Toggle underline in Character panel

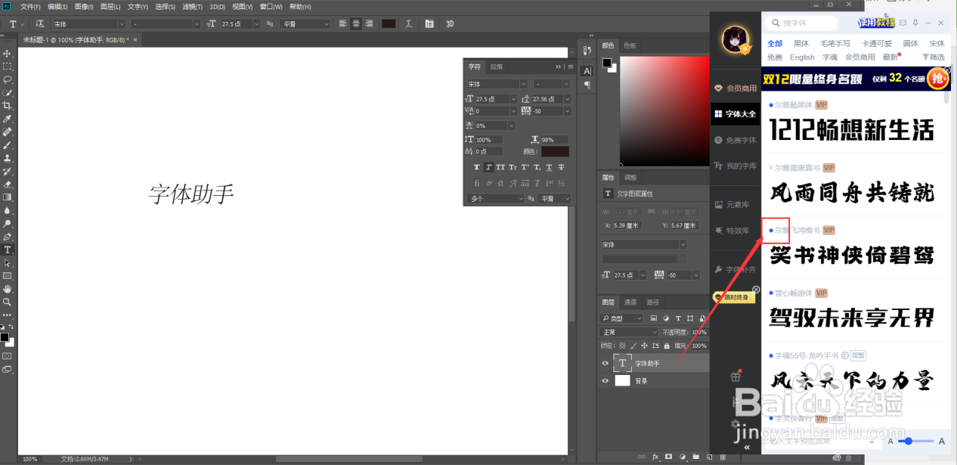[x=549, y=167]
